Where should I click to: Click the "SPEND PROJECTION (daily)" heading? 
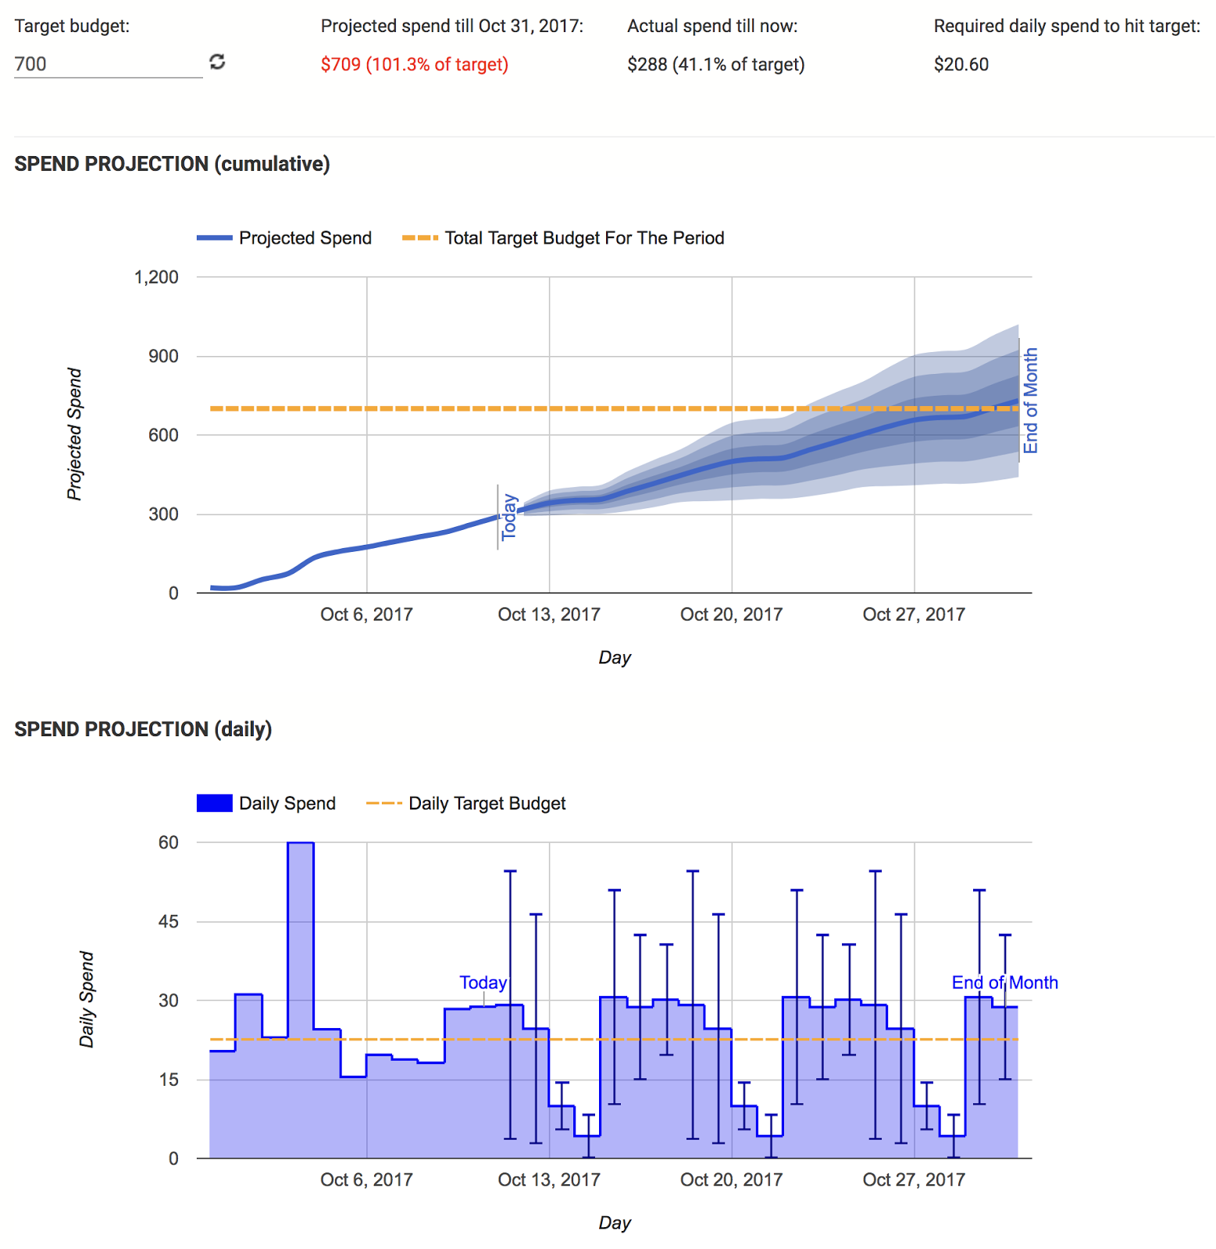[143, 729]
